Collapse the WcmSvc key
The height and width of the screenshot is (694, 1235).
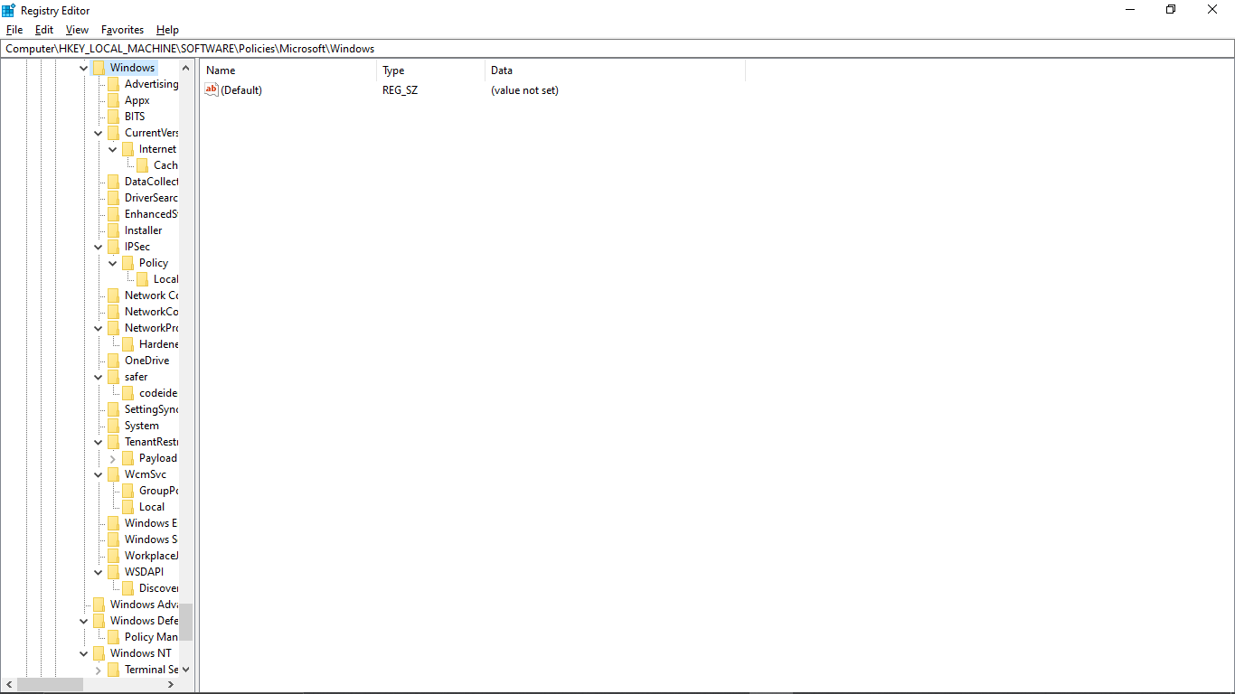coord(99,474)
